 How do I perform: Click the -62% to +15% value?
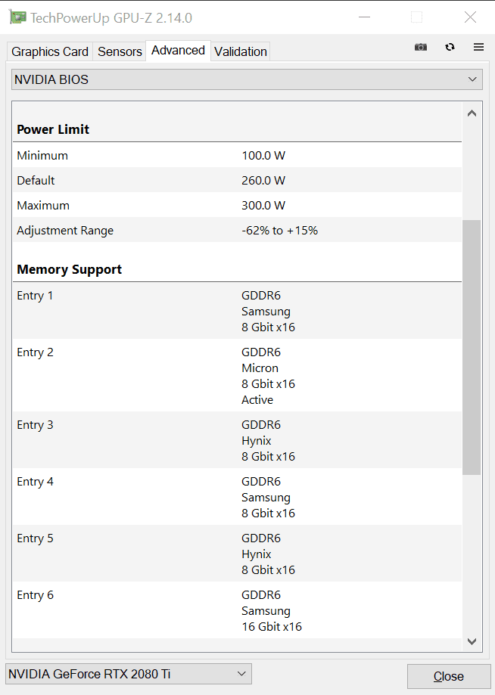(280, 231)
